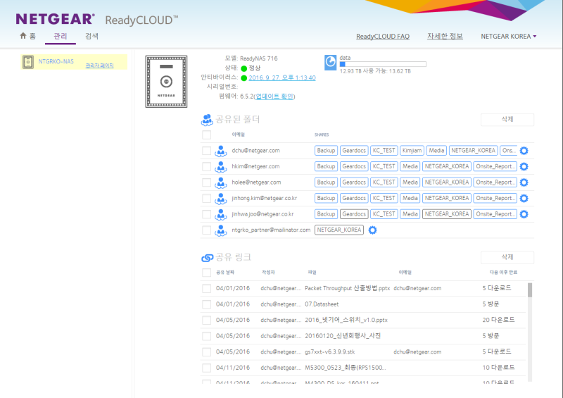Click the antivirus date link 2016. 9. 27
The width and height of the screenshot is (563, 398).
click(x=282, y=77)
